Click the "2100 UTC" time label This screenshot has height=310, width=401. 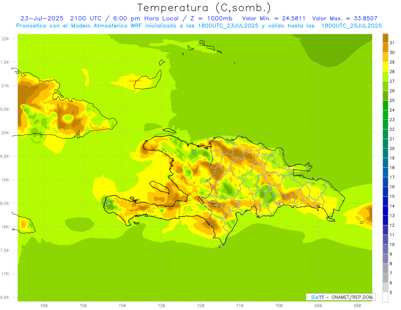85,18
